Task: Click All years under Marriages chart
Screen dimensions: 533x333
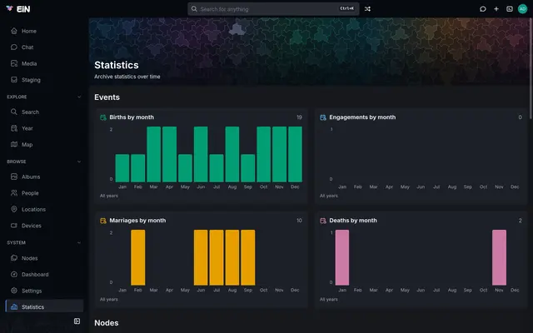Action: tap(109, 300)
